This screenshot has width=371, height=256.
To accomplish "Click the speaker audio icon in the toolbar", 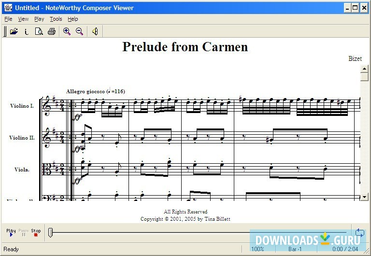I will [x=95, y=31].
